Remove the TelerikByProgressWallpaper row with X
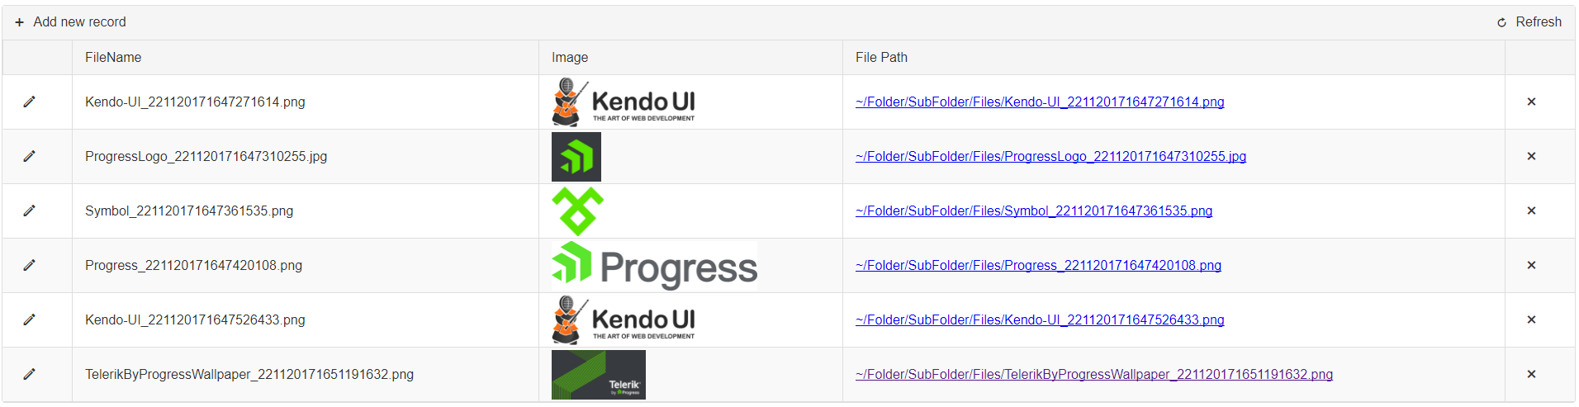 coord(1531,374)
